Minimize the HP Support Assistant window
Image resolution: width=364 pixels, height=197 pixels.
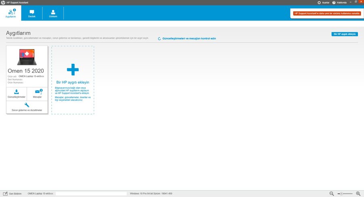[x=351, y=2]
